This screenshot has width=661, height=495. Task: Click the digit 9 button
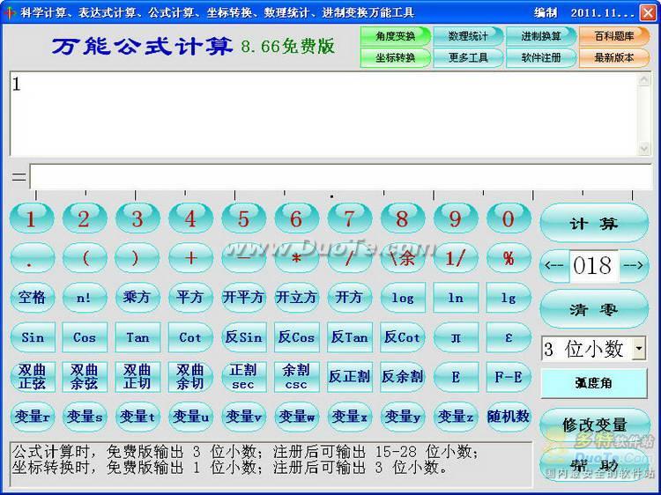coord(456,218)
